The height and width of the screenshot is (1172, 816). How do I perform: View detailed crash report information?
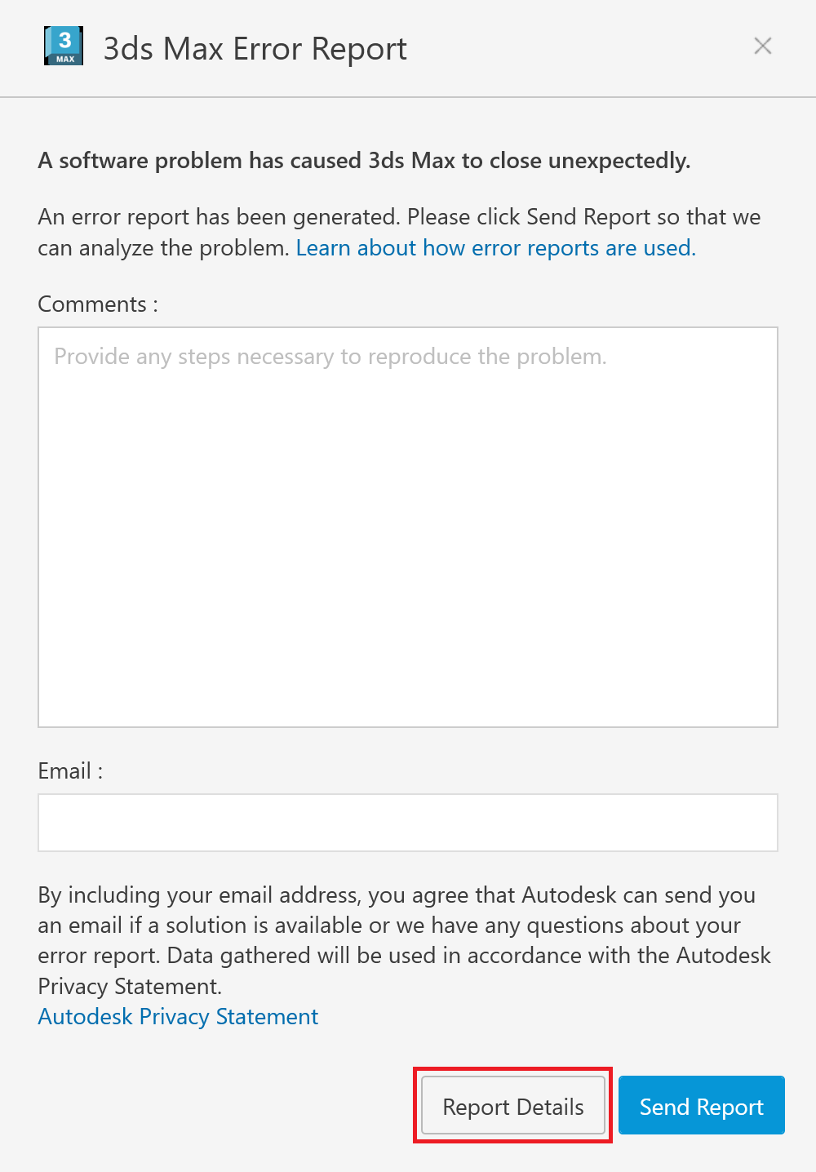[512, 1106]
